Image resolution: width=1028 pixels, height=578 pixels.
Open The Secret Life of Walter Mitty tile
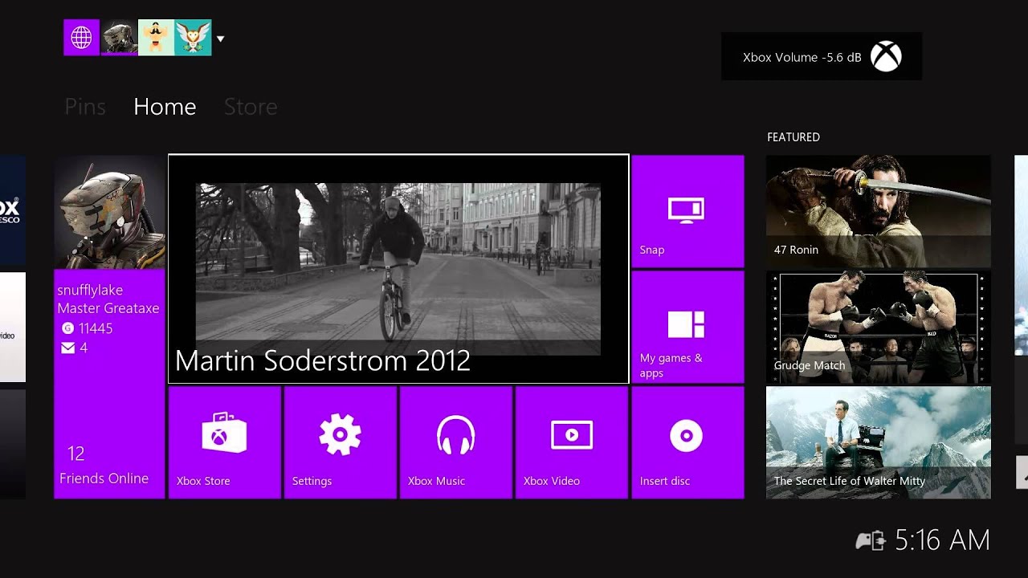(878, 442)
